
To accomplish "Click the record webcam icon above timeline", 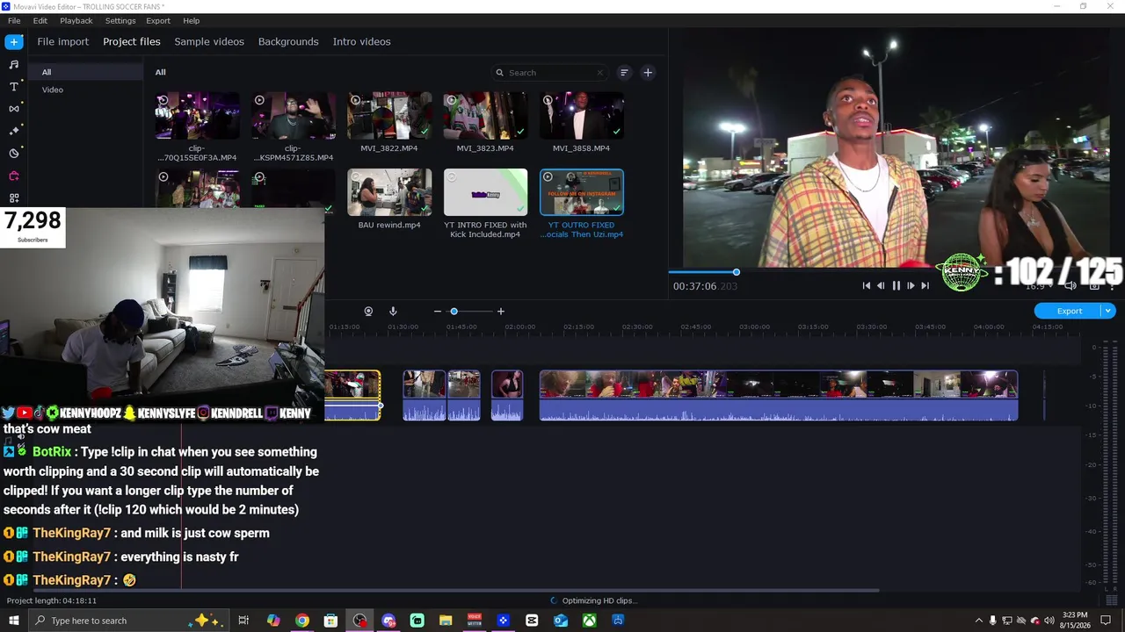I will (x=368, y=312).
